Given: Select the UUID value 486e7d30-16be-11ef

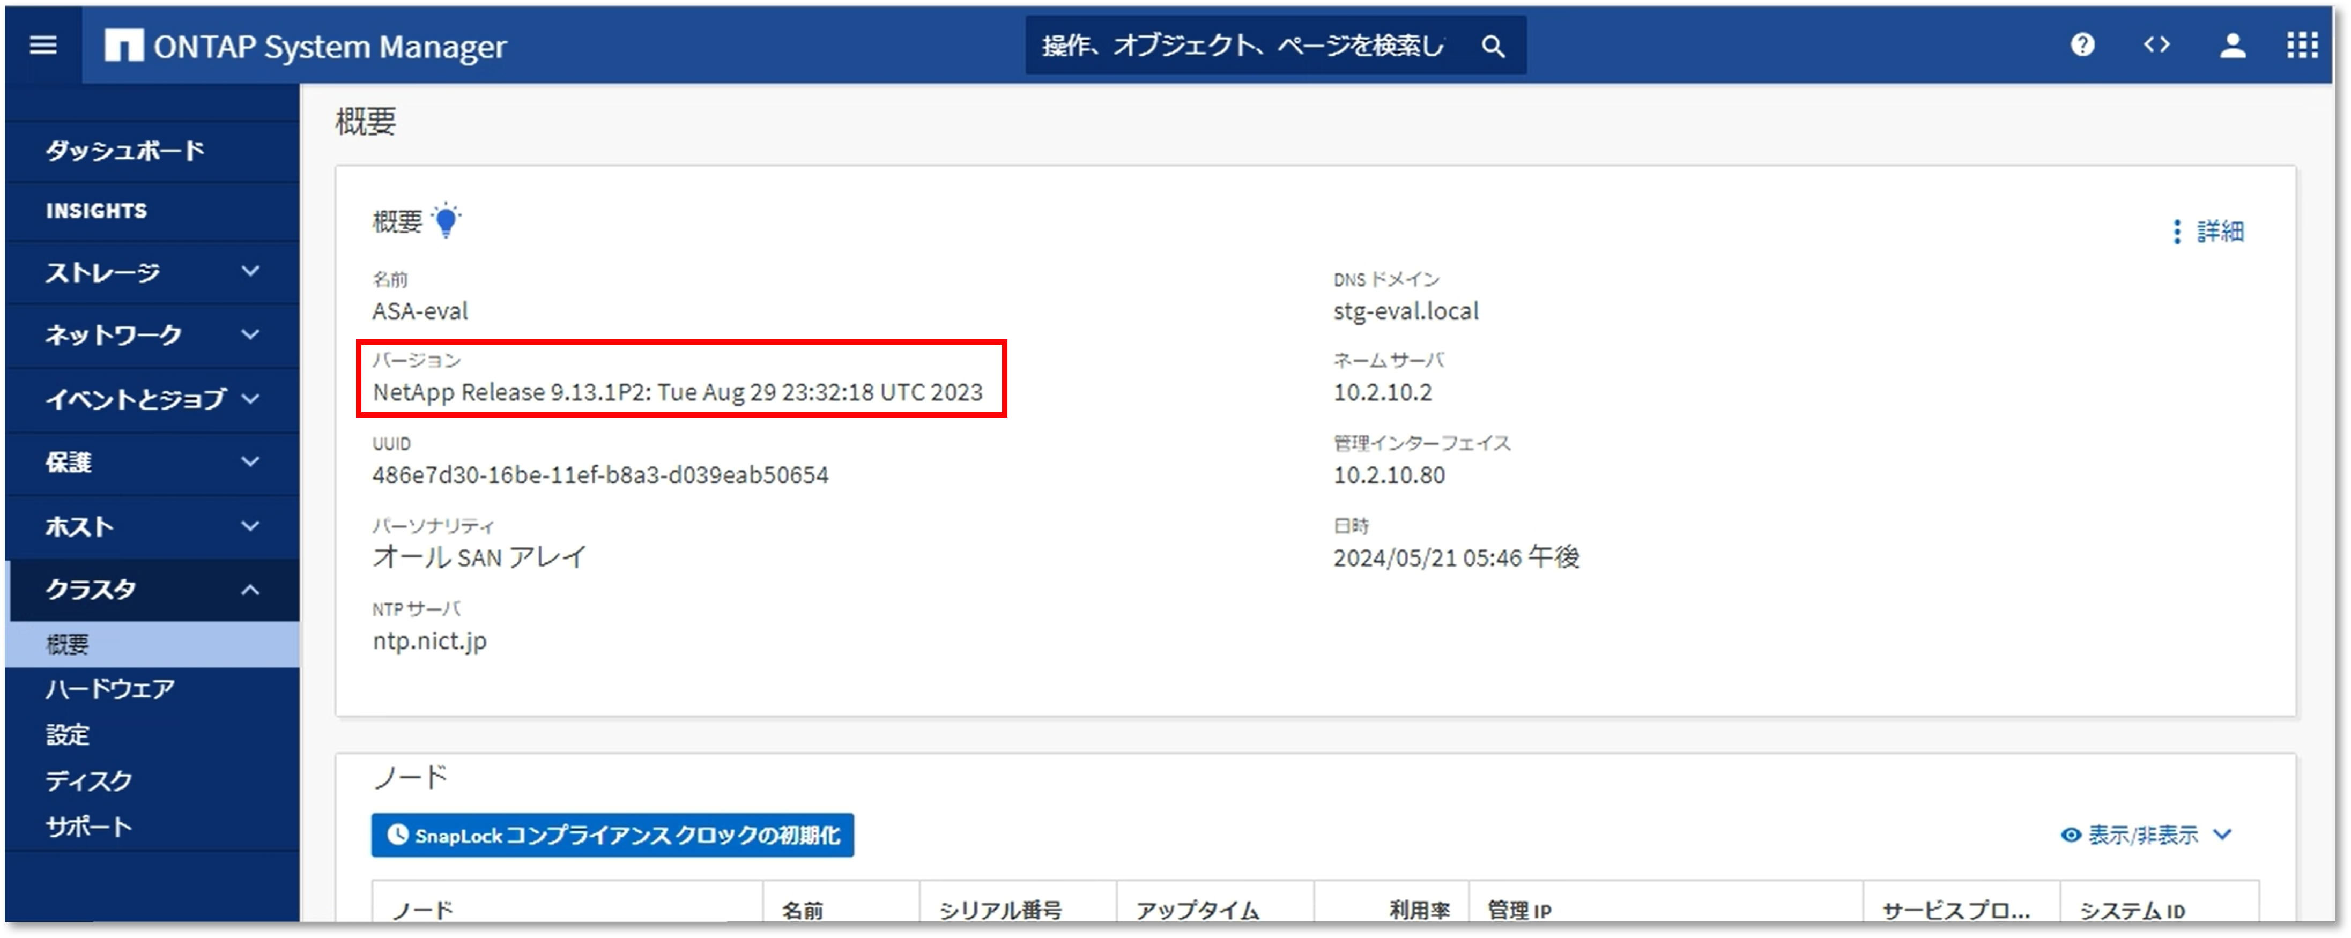Looking at the screenshot, I should 600,474.
